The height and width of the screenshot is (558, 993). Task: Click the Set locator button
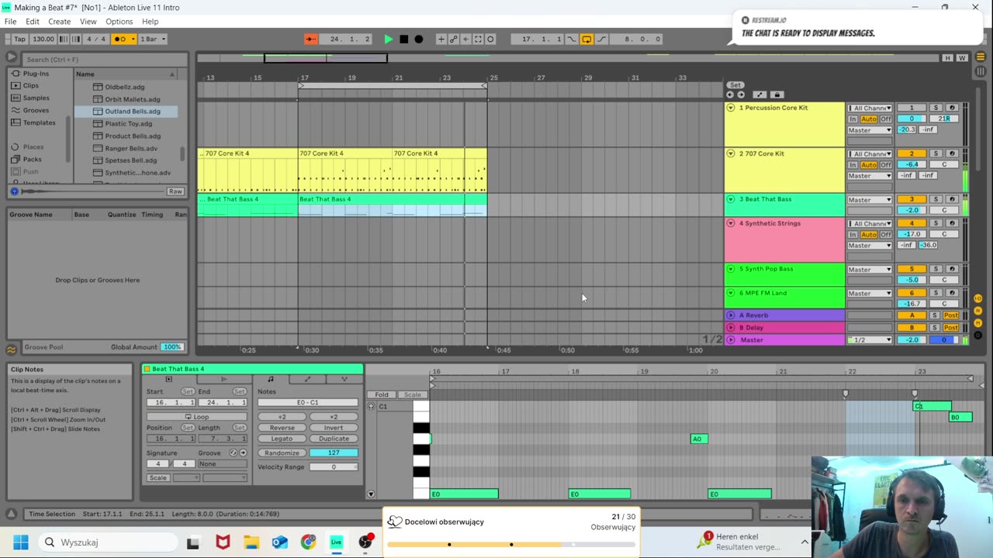point(735,85)
